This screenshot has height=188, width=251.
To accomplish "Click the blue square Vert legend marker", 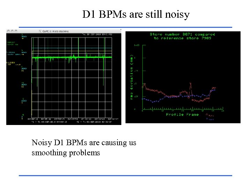I will tap(207, 119).
